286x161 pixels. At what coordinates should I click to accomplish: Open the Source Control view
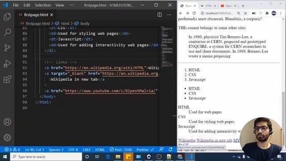pos(7,48)
